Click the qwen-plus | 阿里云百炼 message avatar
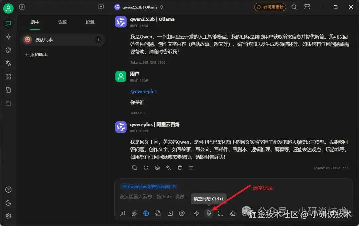Image resolution: width=359 pixels, height=226 pixels. tap(121, 127)
